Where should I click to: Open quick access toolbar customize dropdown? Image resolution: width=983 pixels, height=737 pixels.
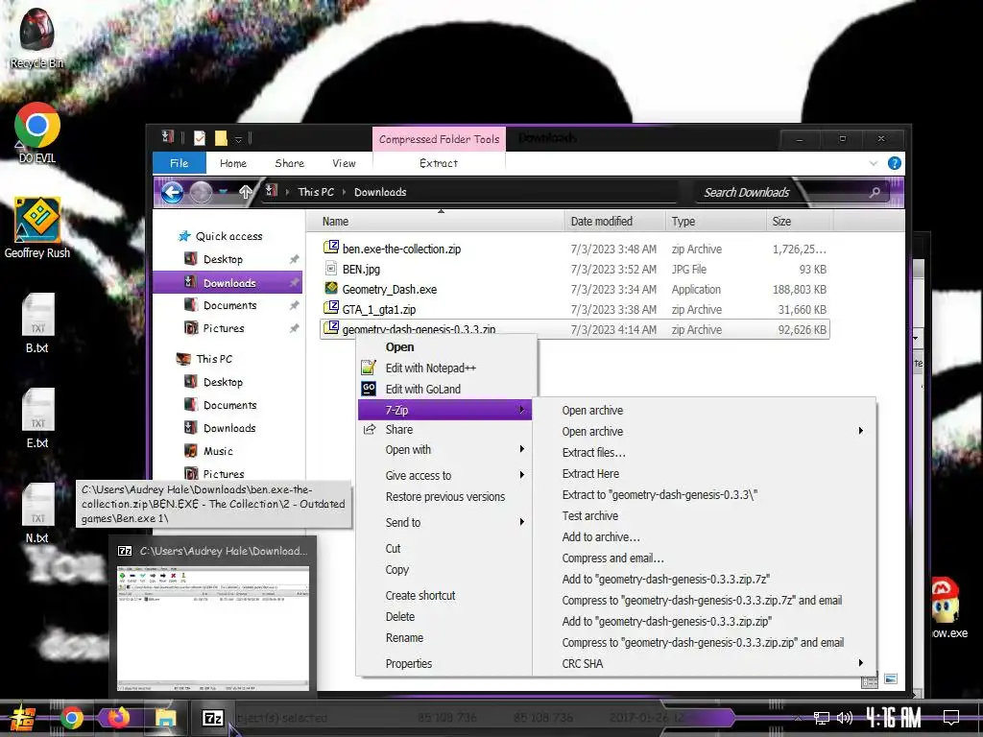(x=238, y=138)
